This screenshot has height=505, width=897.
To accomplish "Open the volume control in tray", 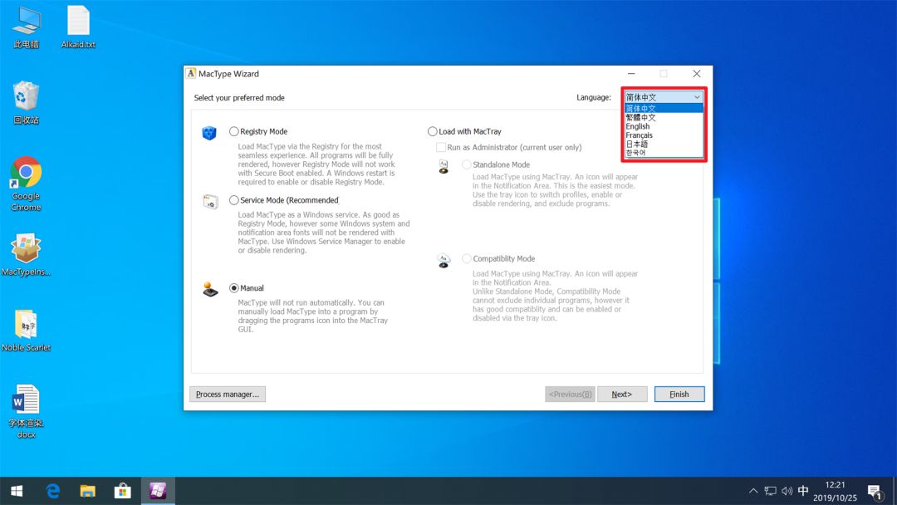I will (787, 491).
